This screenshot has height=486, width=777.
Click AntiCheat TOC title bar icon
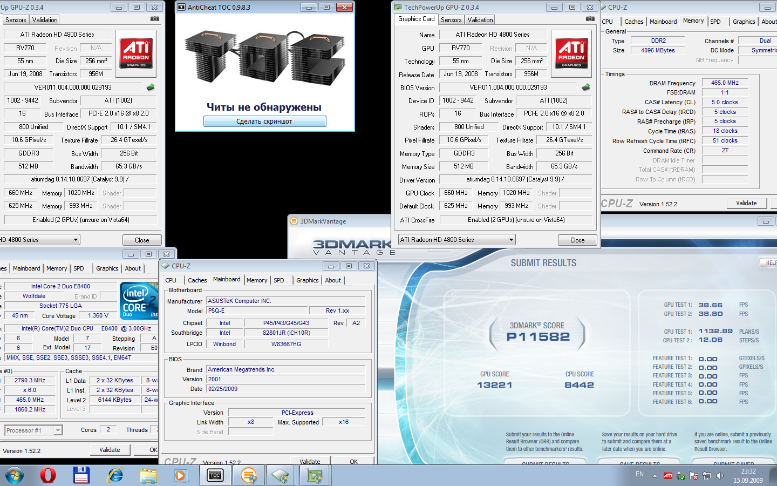(x=181, y=7)
